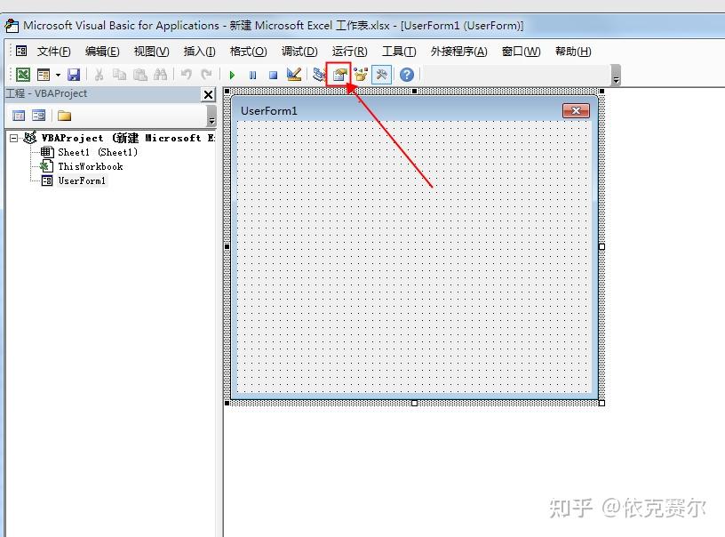The width and height of the screenshot is (725, 537).
Task: Open the 运行(R) menu
Action: click(x=348, y=51)
